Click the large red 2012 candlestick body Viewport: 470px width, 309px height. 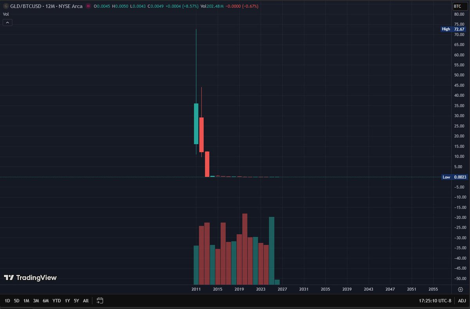[201, 135]
